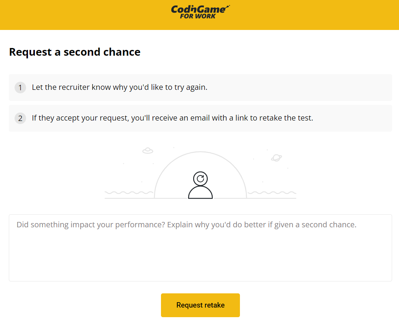Click the wavy line right of the dome
This screenshot has height=321, width=399.
tap(271, 192)
